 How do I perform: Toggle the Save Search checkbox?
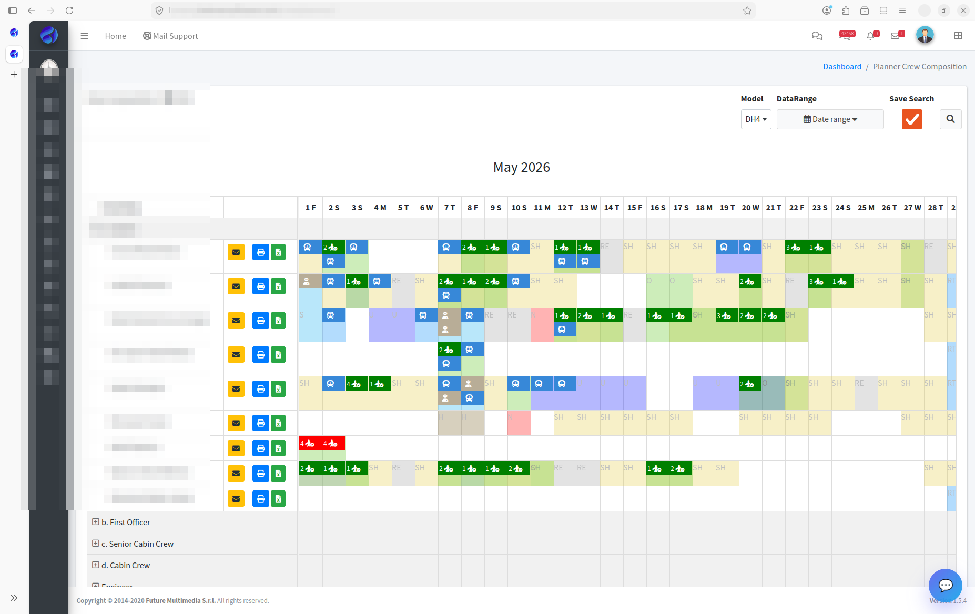click(912, 119)
